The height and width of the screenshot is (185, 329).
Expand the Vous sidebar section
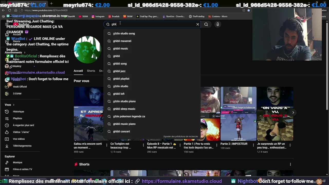tap(10, 105)
